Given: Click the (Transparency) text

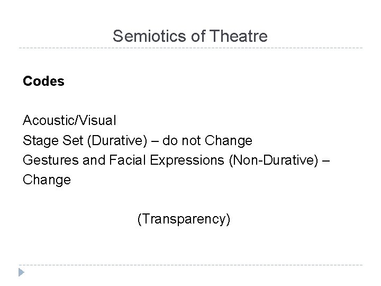Looking at the screenshot, I should coord(184,219).
